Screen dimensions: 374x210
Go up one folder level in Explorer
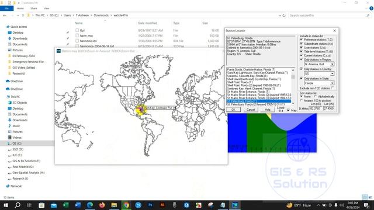tap(23, 16)
